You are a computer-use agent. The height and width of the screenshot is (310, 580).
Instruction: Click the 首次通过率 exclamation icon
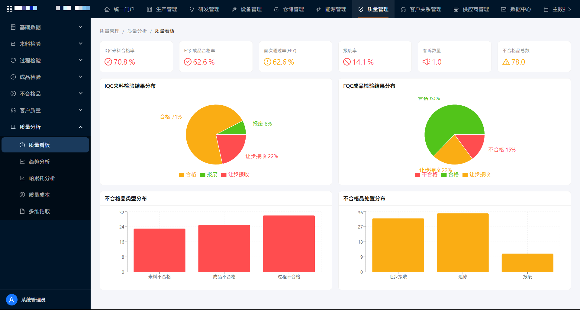click(x=267, y=62)
